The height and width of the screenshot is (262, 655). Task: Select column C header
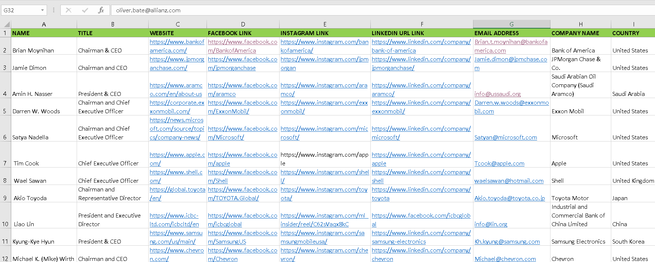(x=178, y=24)
